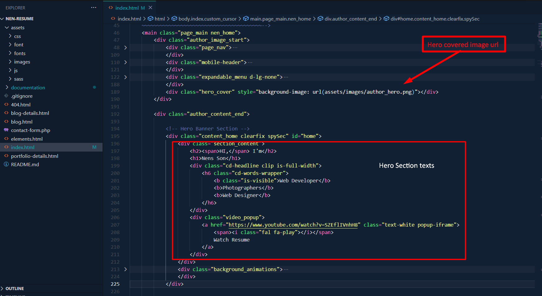Close the index.html editor tab
542x296 pixels.
[150, 7]
